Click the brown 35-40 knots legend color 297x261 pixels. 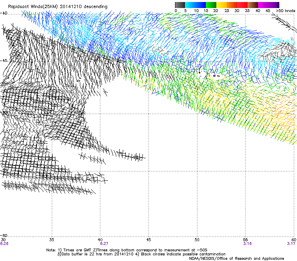[x=253, y=5]
